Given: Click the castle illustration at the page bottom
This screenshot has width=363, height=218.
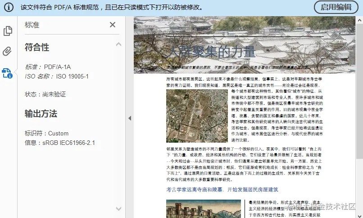Looking at the screenshot, I should click(204, 209).
